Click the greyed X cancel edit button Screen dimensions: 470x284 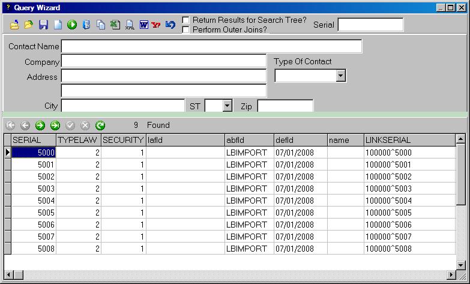(x=85, y=125)
